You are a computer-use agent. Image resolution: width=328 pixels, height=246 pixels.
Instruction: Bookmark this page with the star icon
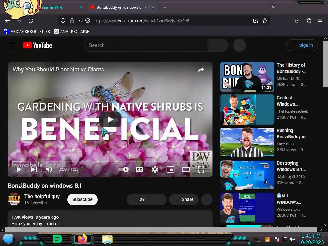(x=265, y=21)
